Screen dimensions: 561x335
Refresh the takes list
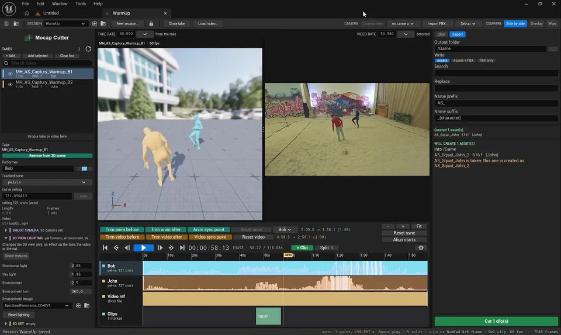point(88,48)
